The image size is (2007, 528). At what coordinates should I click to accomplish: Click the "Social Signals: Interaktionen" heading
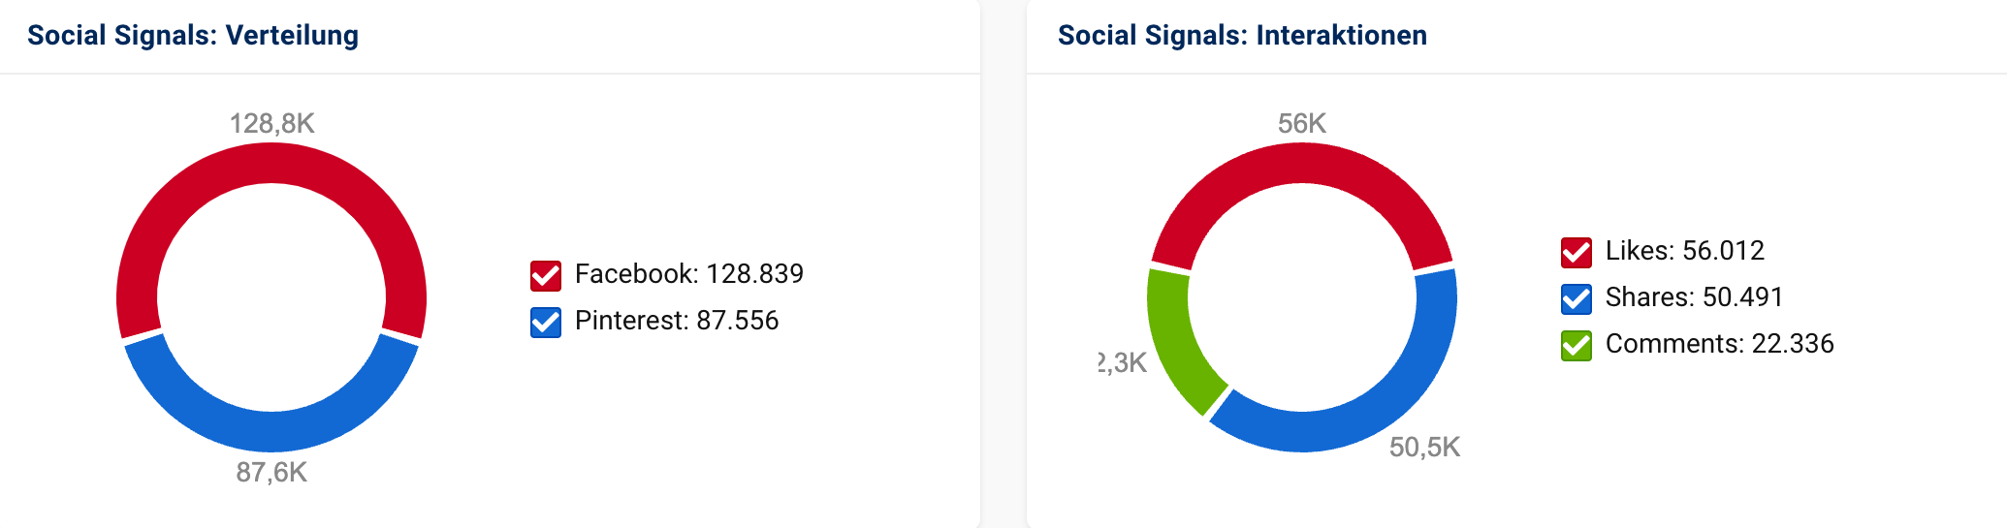click(1242, 36)
